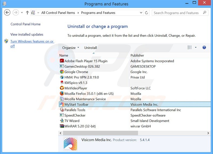Open the help question mark icon
Image resolution: width=213 pixels, height=154 pixels.
tap(204, 47)
